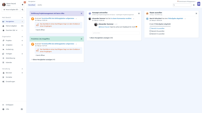Switch to the Newsfeed tab
Image resolution: width=202 pixels, height=113 pixels.
32,5
